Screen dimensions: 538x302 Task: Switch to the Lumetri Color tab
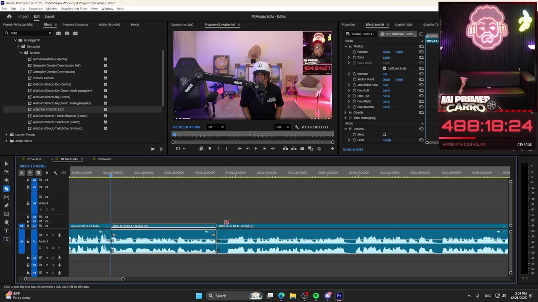[403, 24]
